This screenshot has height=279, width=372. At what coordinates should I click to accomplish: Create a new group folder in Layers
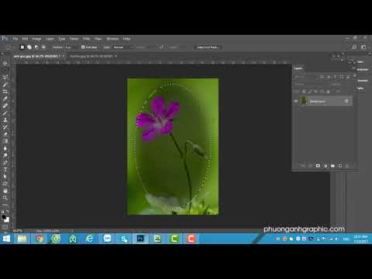[332, 166]
